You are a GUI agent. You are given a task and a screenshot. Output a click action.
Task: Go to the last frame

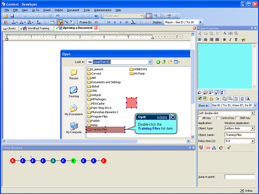tap(127, 22)
